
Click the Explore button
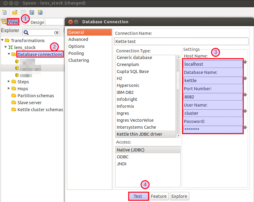coord(179,196)
